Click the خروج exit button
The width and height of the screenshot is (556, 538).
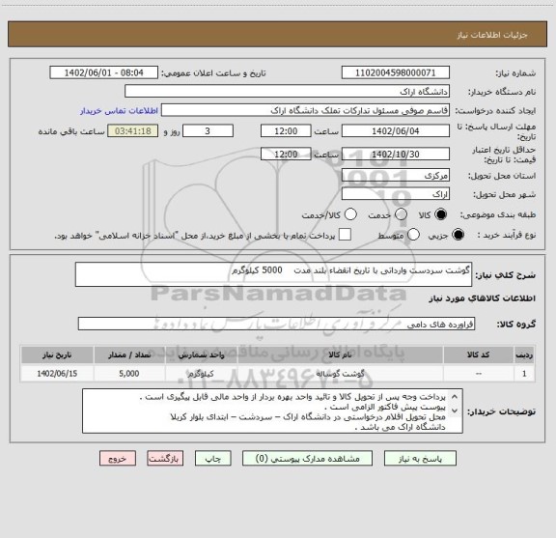click(118, 459)
